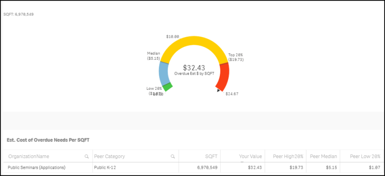
Task: Sort by Peer Low 20% column header
Action: pos(365,156)
